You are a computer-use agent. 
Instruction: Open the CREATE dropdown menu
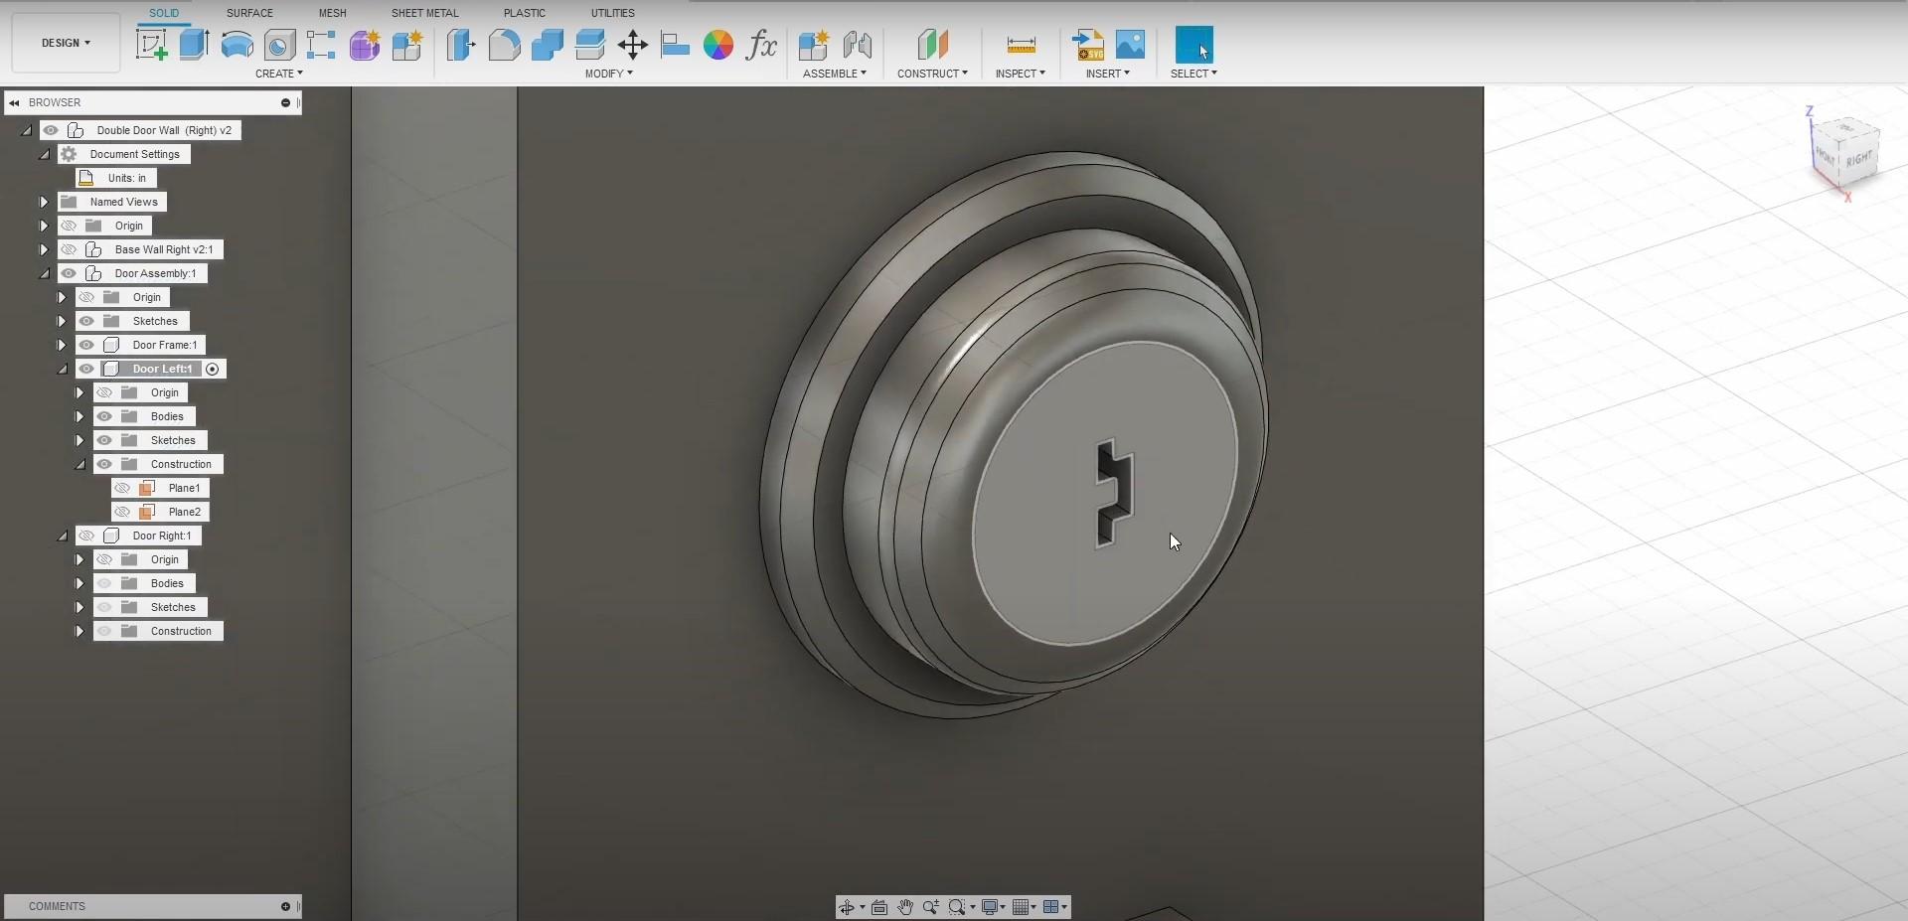pyautogui.click(x=278, y=74)
